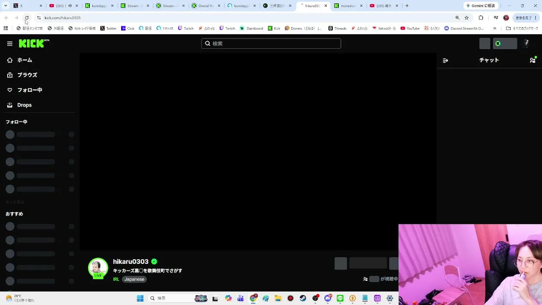Open browser zoom magnifier icon
This screenshot has width=542, height=305.
point(457,18)
